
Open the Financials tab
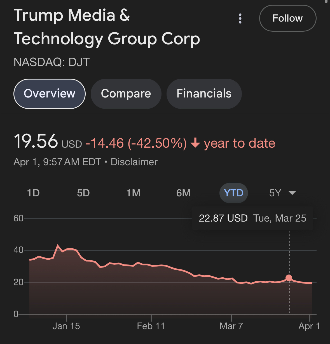[204, 94]
